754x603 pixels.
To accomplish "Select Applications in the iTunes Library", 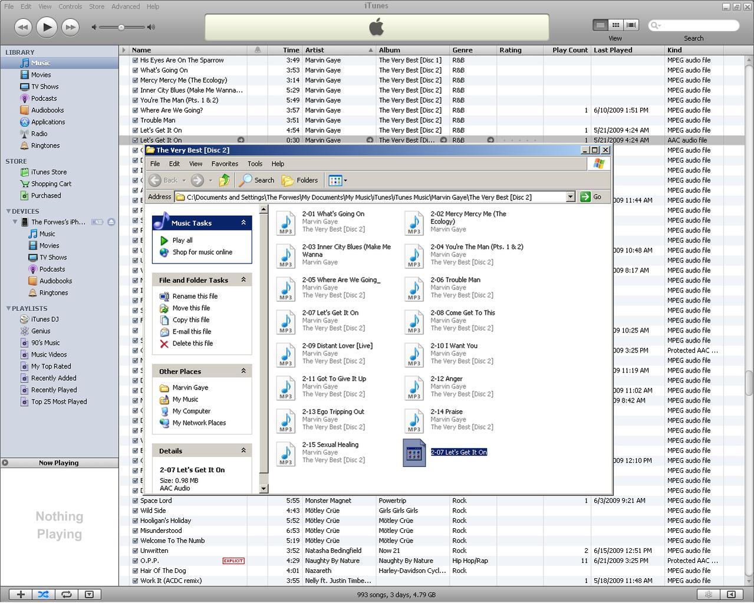I will tap(48, 122).
